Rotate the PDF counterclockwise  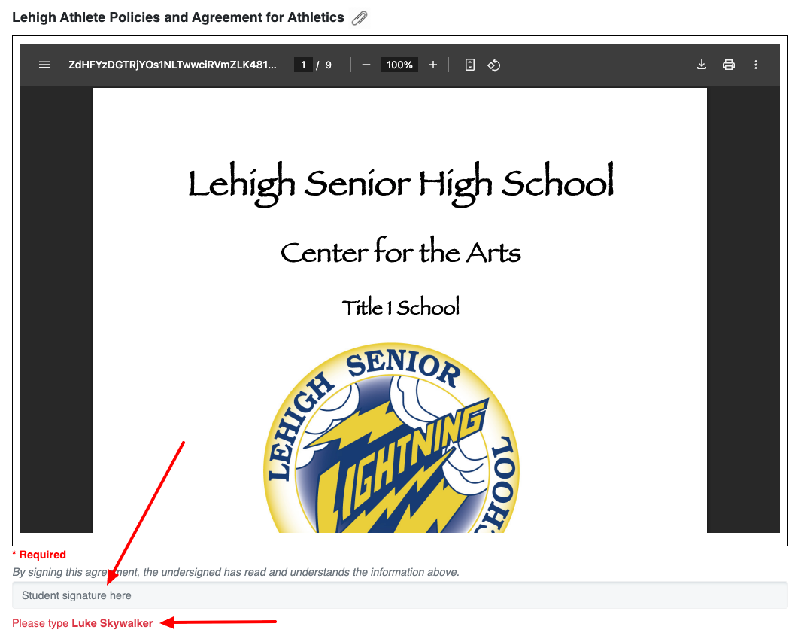[x=493, y=65]
